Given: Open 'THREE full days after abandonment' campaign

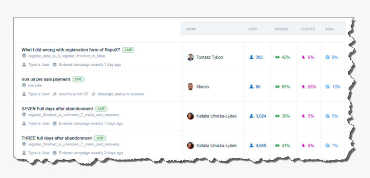Looking at the screenshot, I should [x=56, y=138].
